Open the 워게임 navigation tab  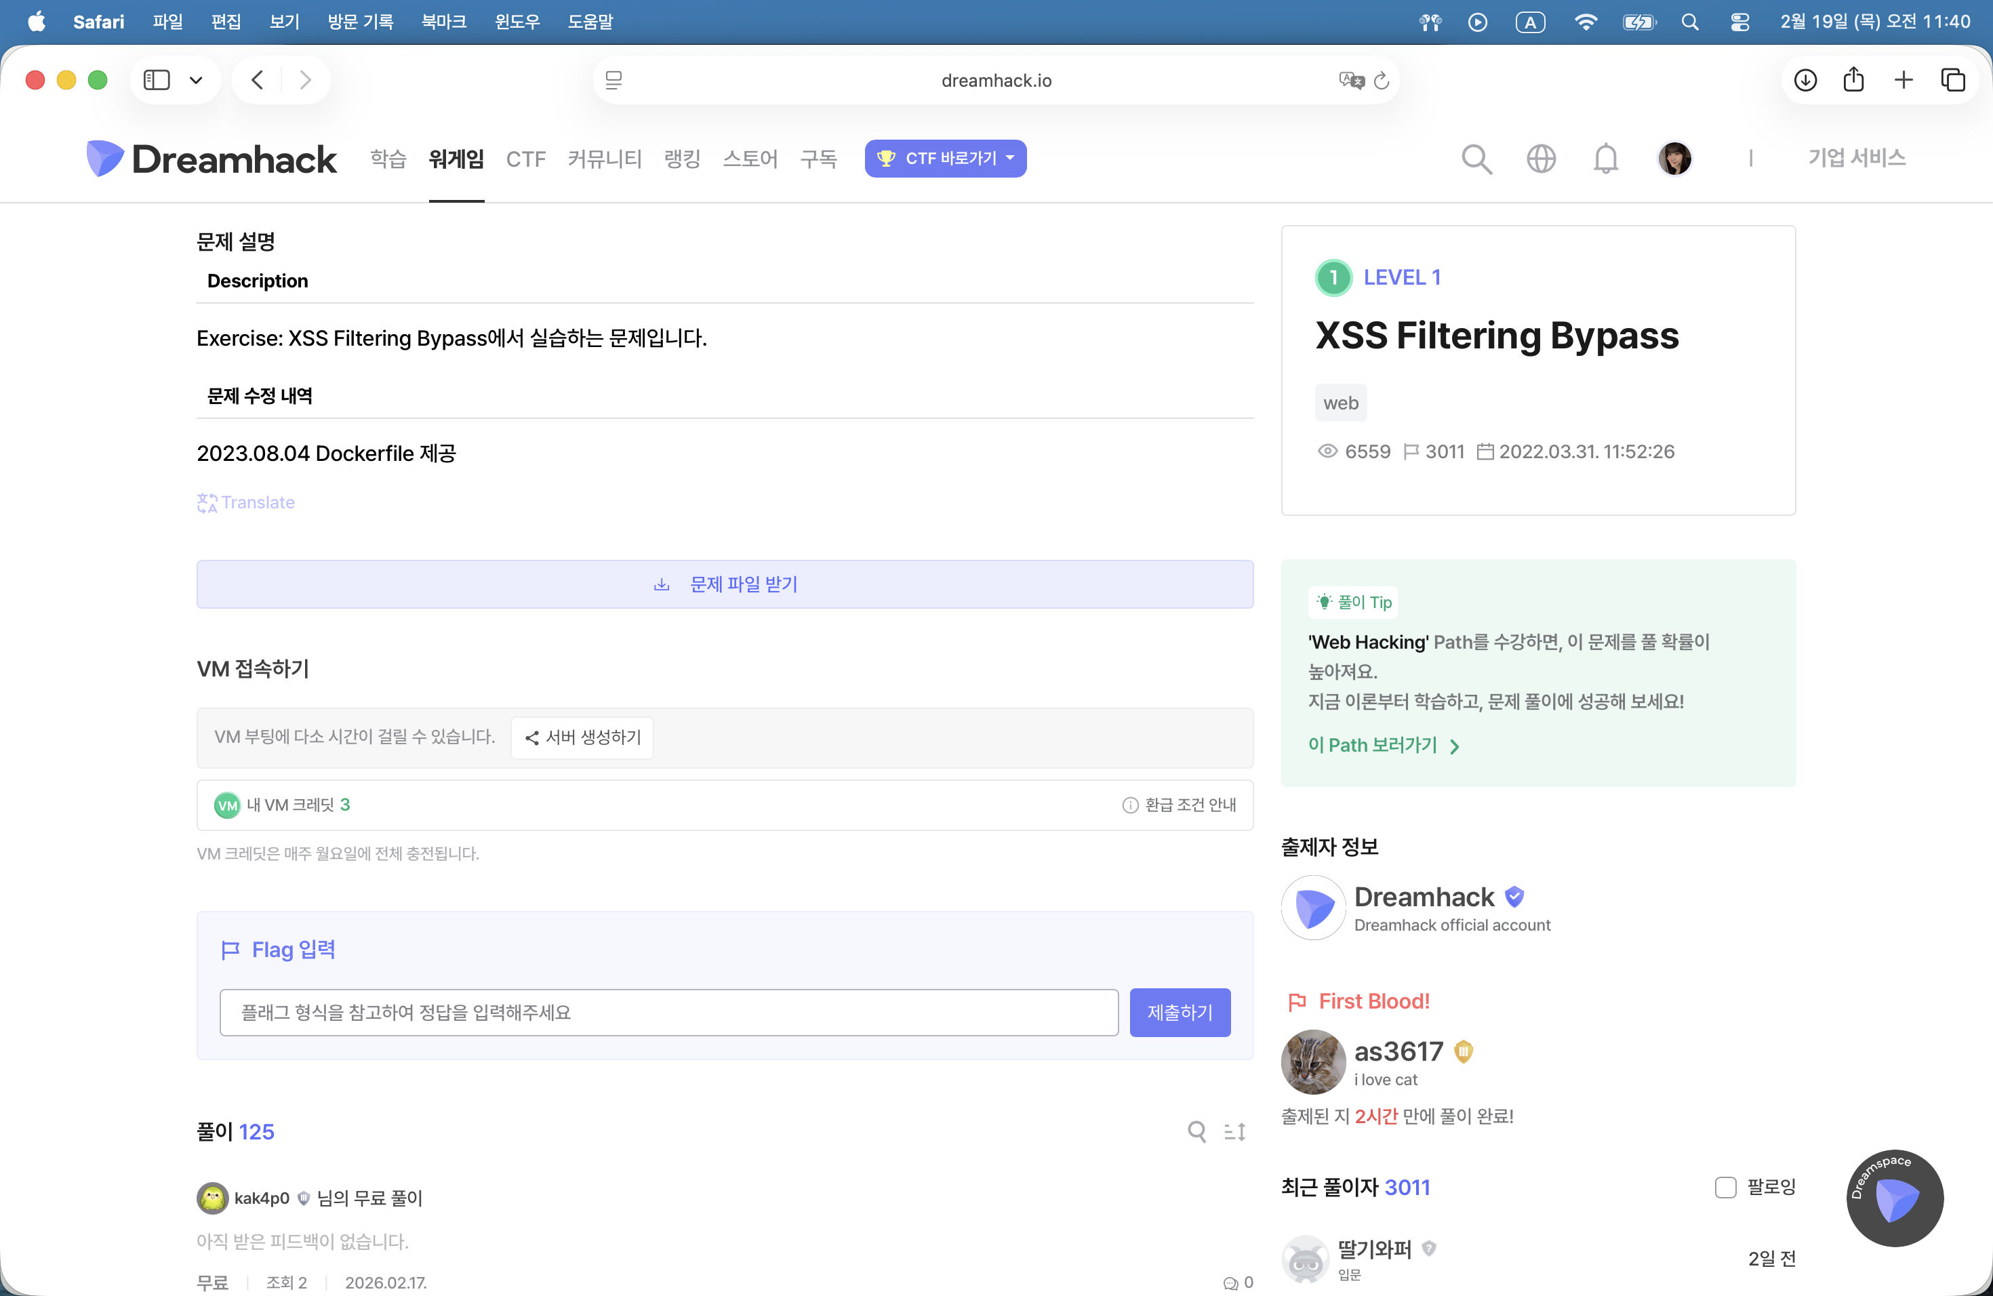456,159
